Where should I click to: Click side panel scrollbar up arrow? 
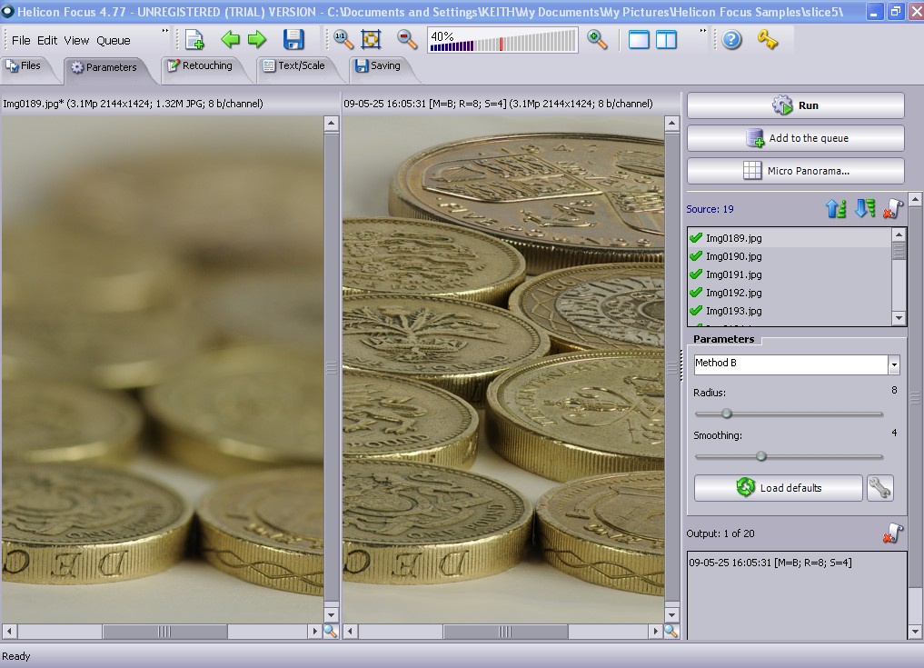(x=915, y=199)
